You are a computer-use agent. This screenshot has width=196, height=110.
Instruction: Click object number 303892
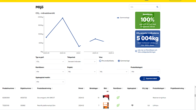point(23,106)
